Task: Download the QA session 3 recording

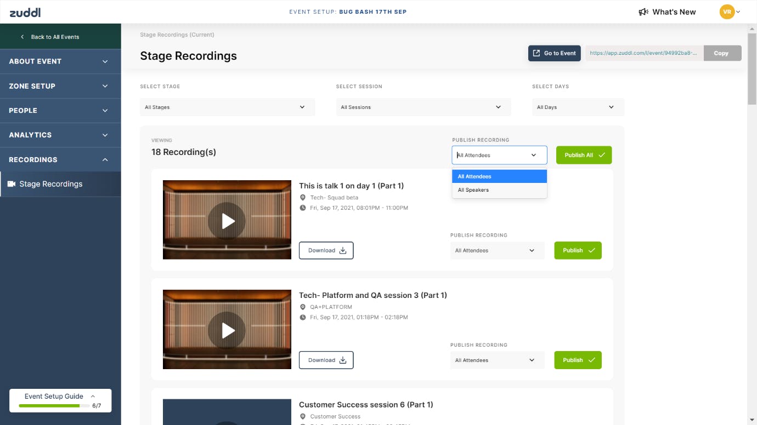Action: tap(326, 360)
